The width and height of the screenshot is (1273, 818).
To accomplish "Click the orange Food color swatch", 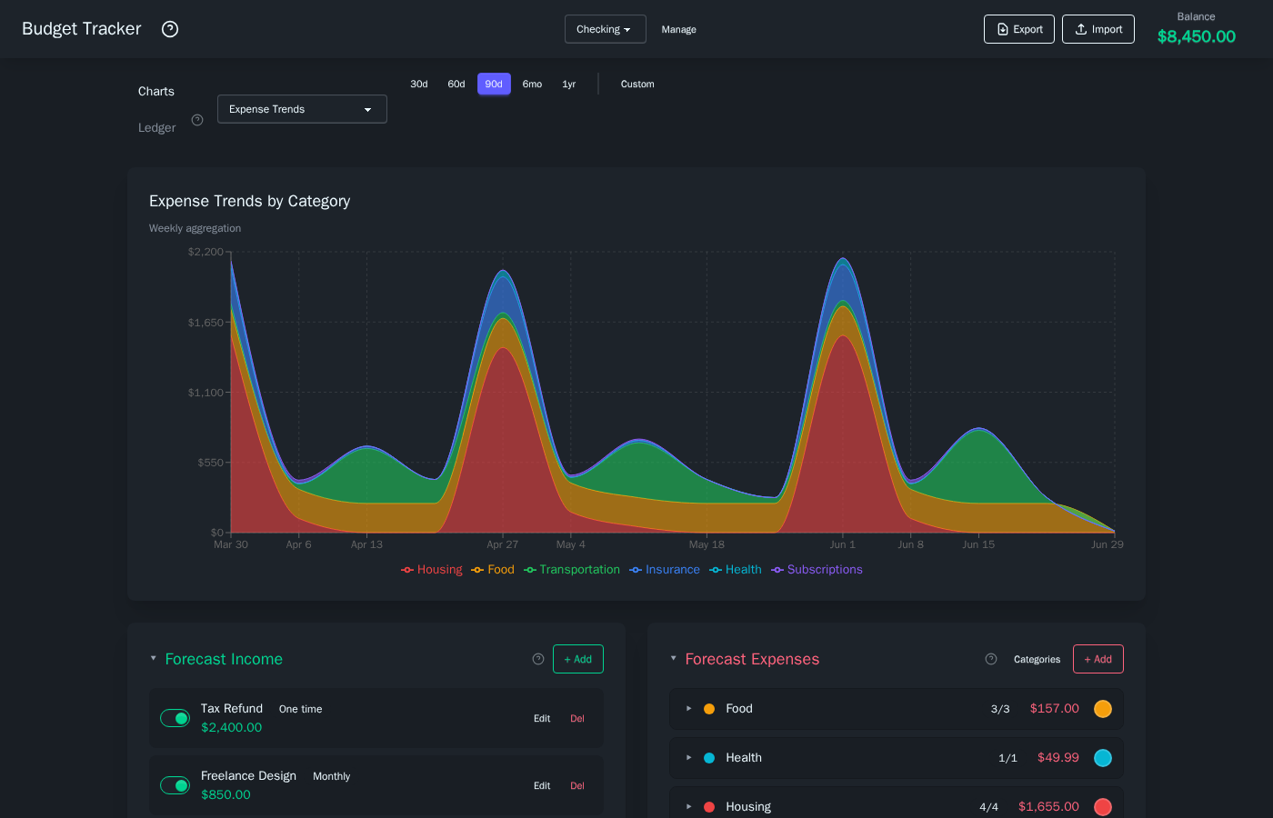I will pos(1103,709).
